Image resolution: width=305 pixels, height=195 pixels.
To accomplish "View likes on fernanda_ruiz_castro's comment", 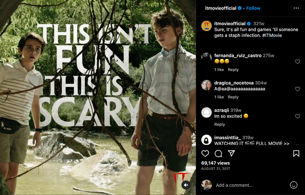I will tap(219, 69).
